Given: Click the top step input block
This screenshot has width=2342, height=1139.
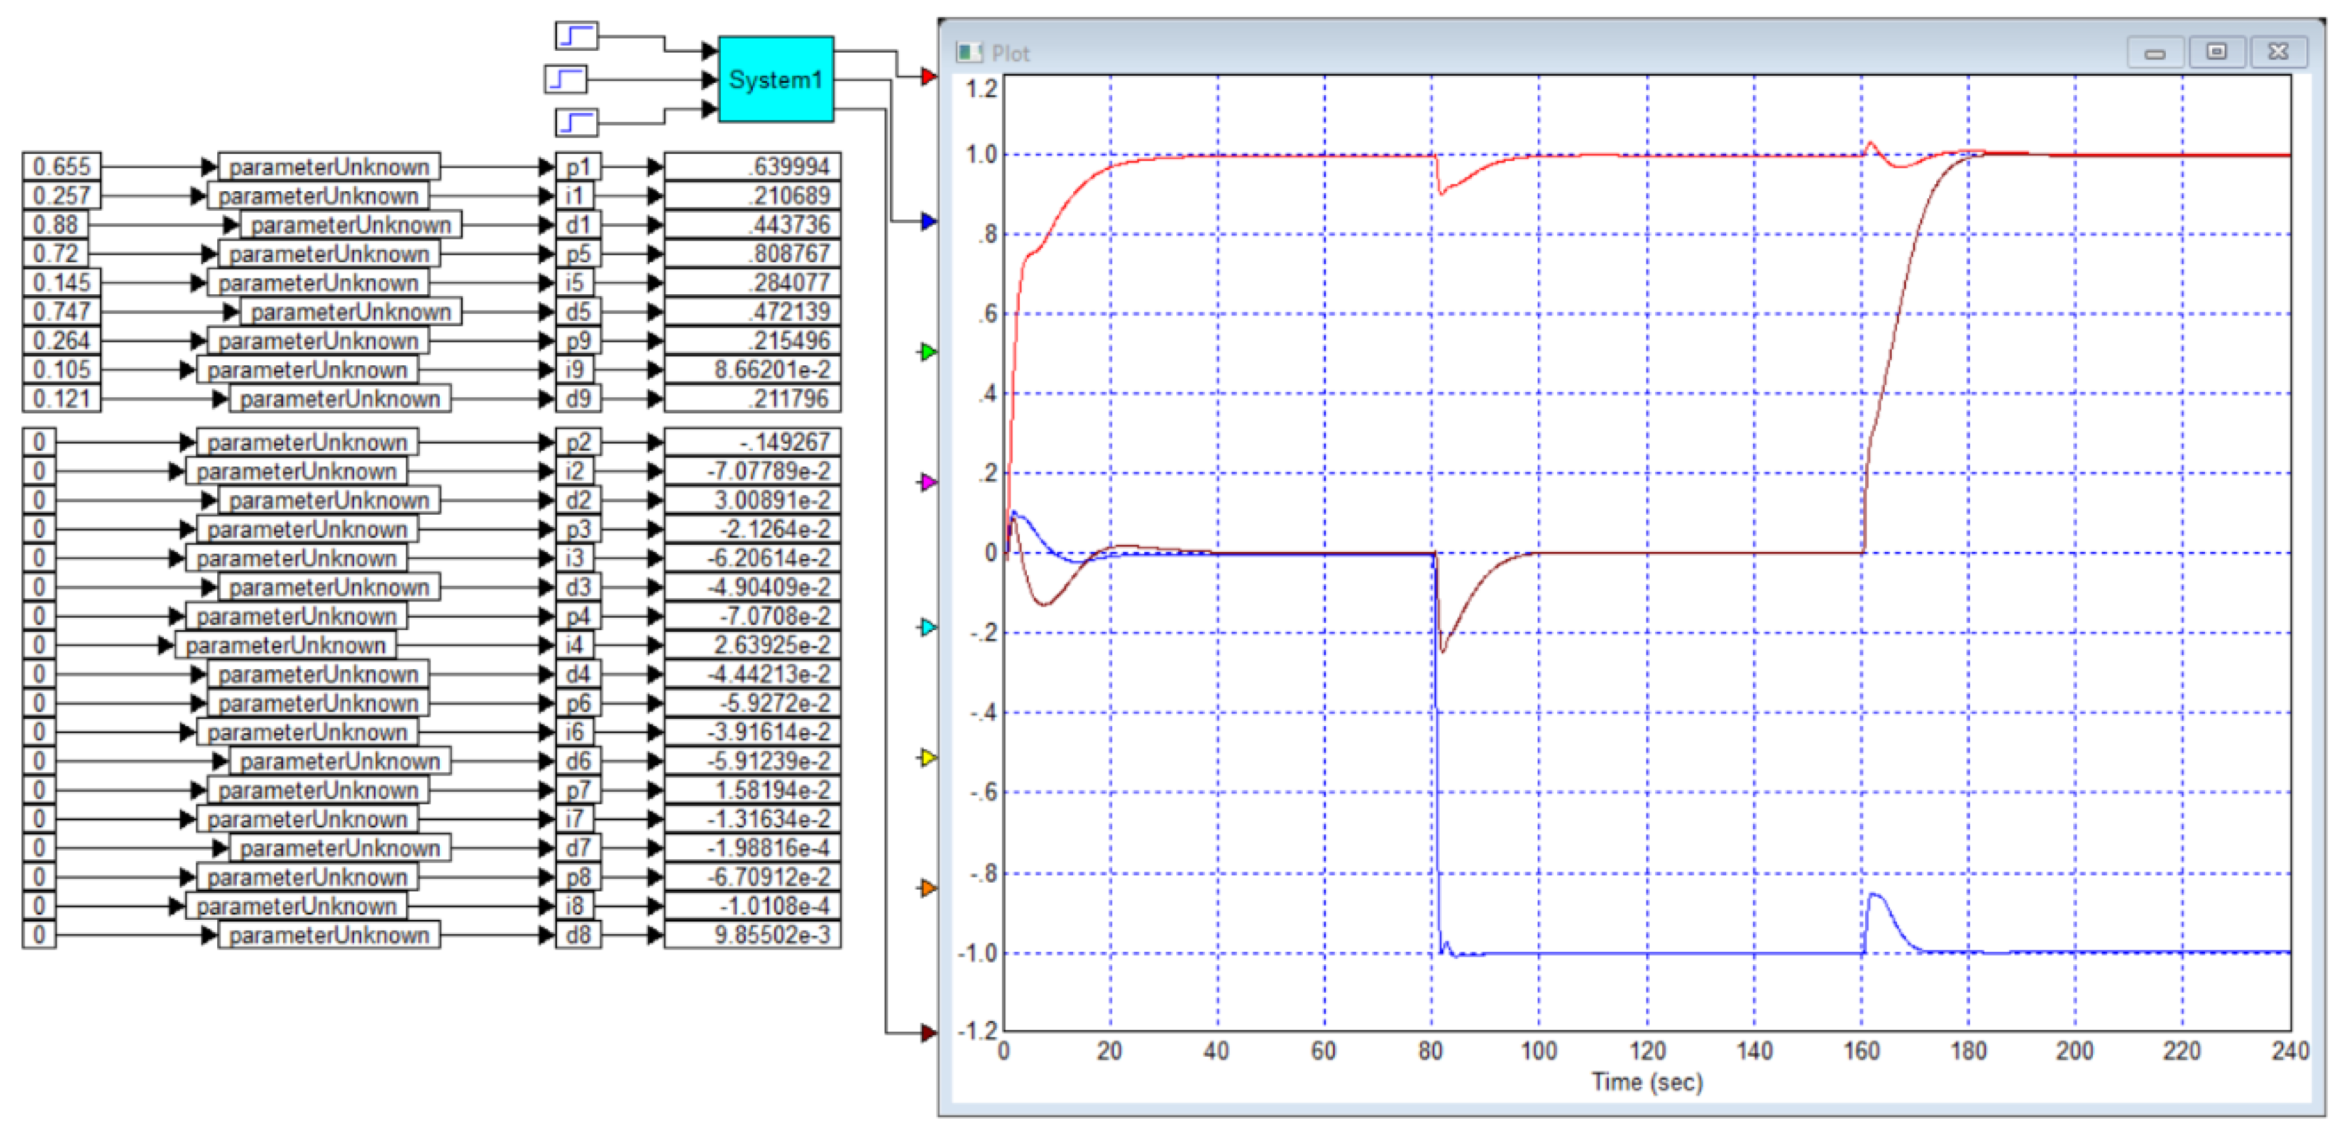Looking at the screenshot, I should [x=577, y=37].
